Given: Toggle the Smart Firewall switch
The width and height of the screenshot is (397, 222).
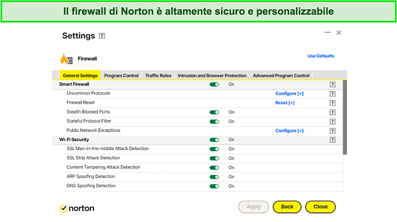Looking at the screenshot, I should click(x=214, y=84).
